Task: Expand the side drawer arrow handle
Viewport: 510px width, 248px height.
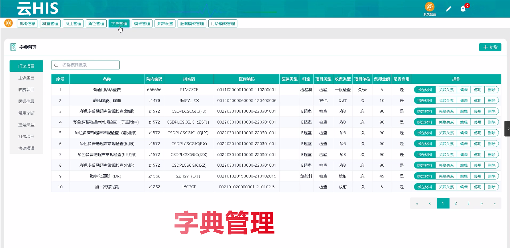Action: 507,129
